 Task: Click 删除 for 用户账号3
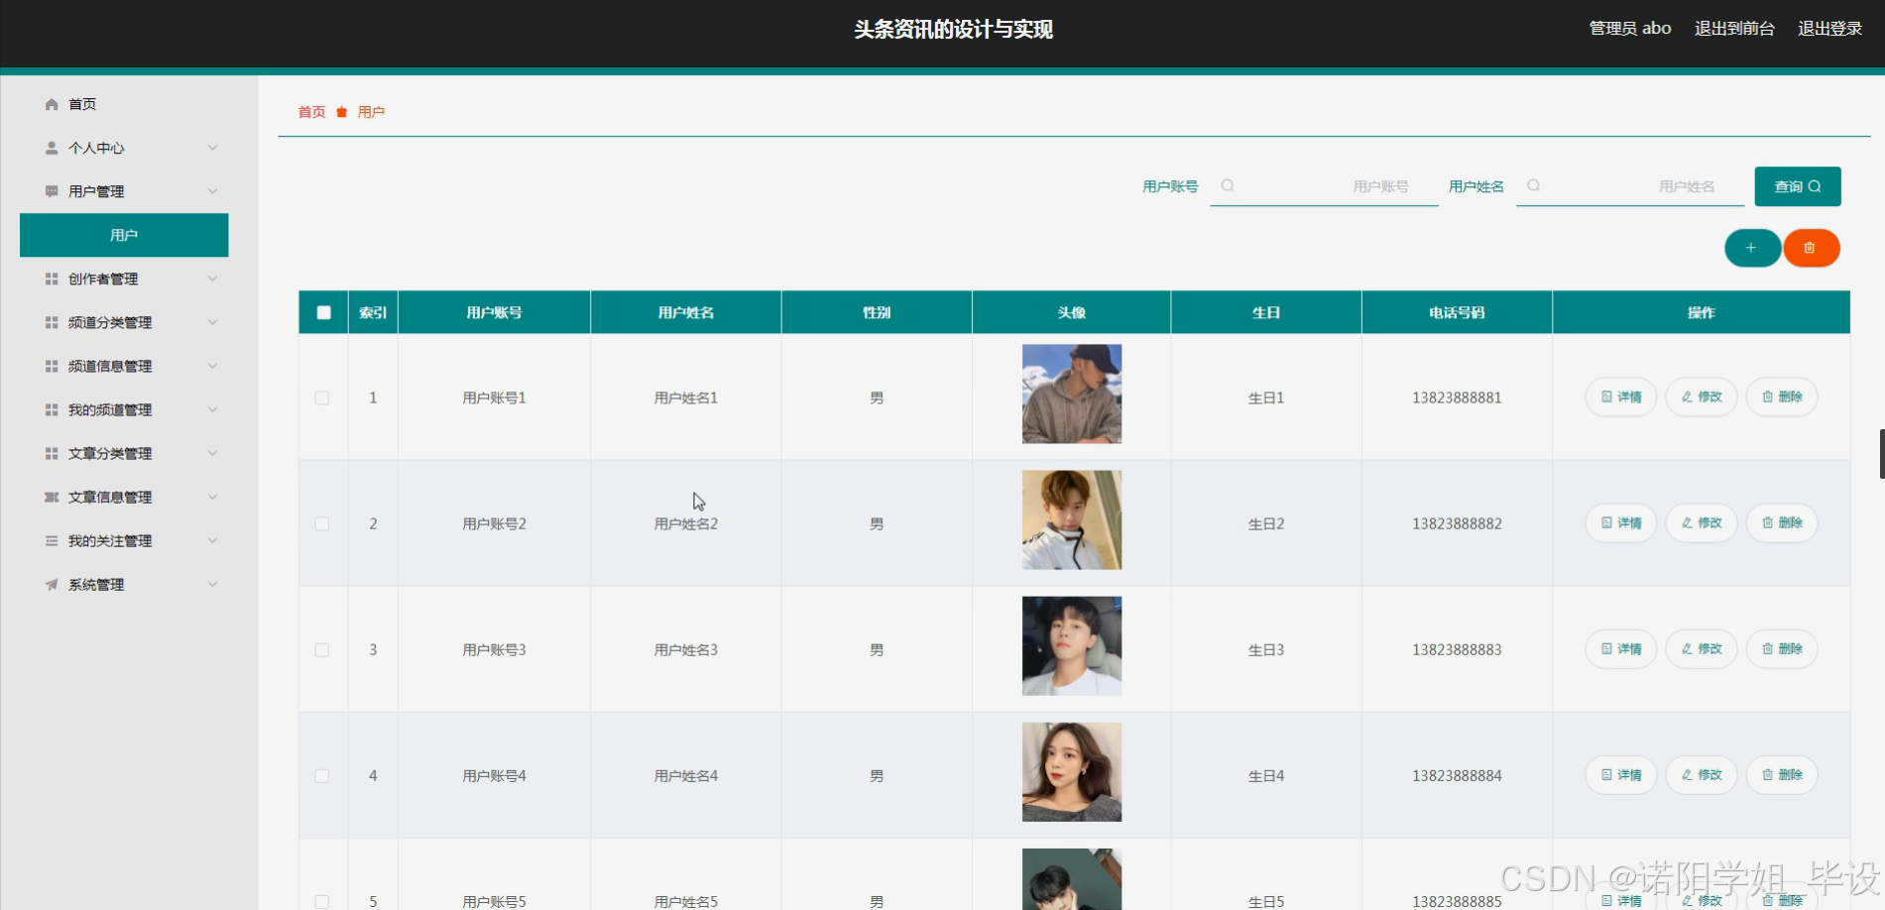coord(1782,648)
